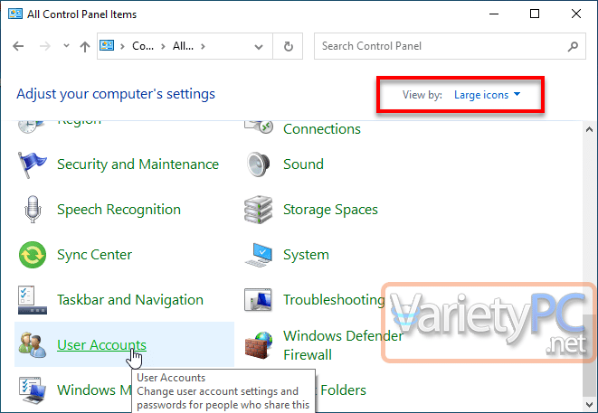Open the User Accounts link
The width and height of the screenshot is (598, 413).
tap(102, 345)
